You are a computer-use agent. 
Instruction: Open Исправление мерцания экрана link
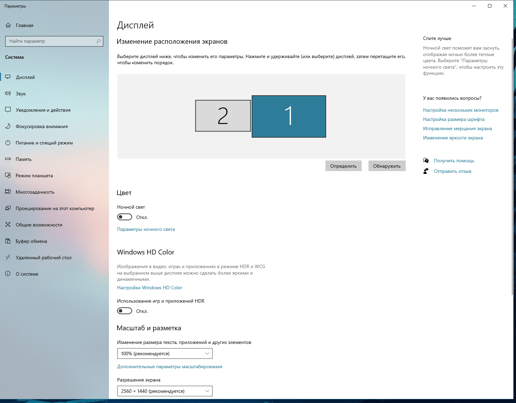coord(457,128)
